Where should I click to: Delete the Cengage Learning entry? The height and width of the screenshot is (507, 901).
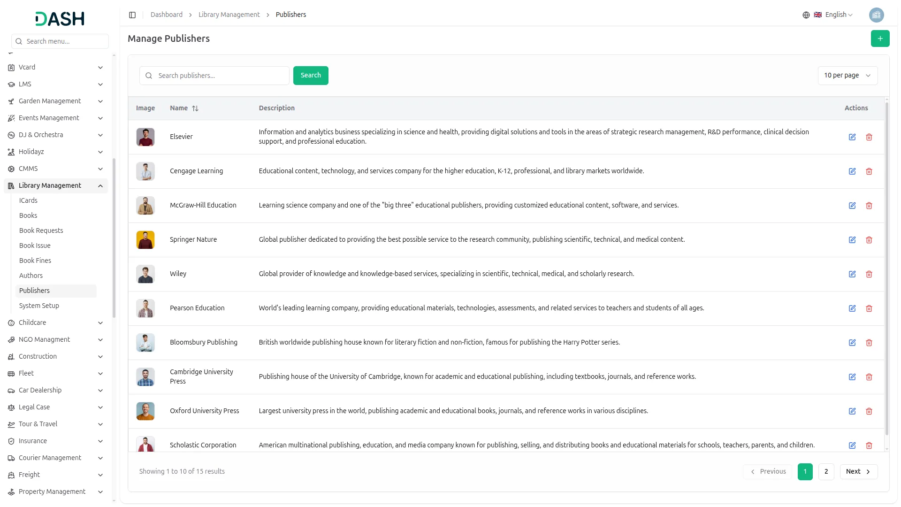click(x=869, y=171)
